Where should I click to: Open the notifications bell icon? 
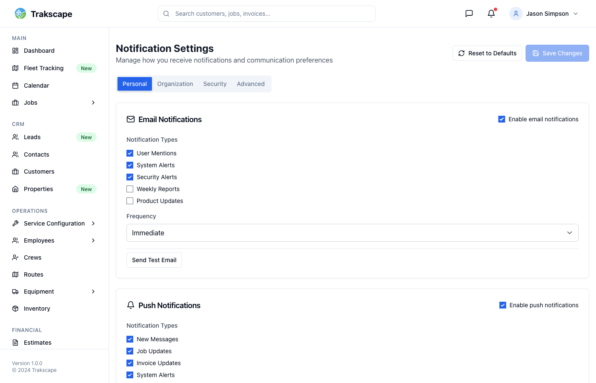tap(491, 14)
